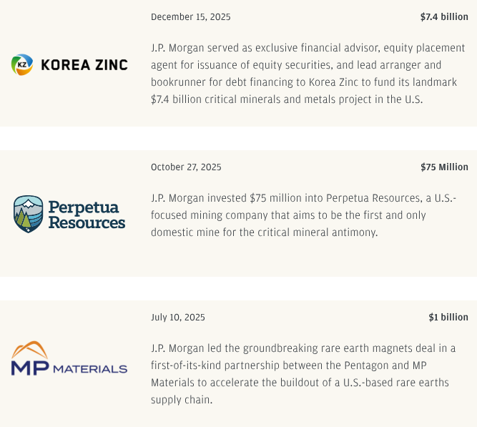Click the MATERIALS word in the logo
This screenshot has height=427, width=477.
click(x=90, y=369)
